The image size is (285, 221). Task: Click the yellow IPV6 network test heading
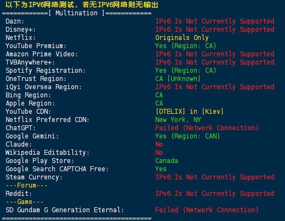tap(82, 5)
